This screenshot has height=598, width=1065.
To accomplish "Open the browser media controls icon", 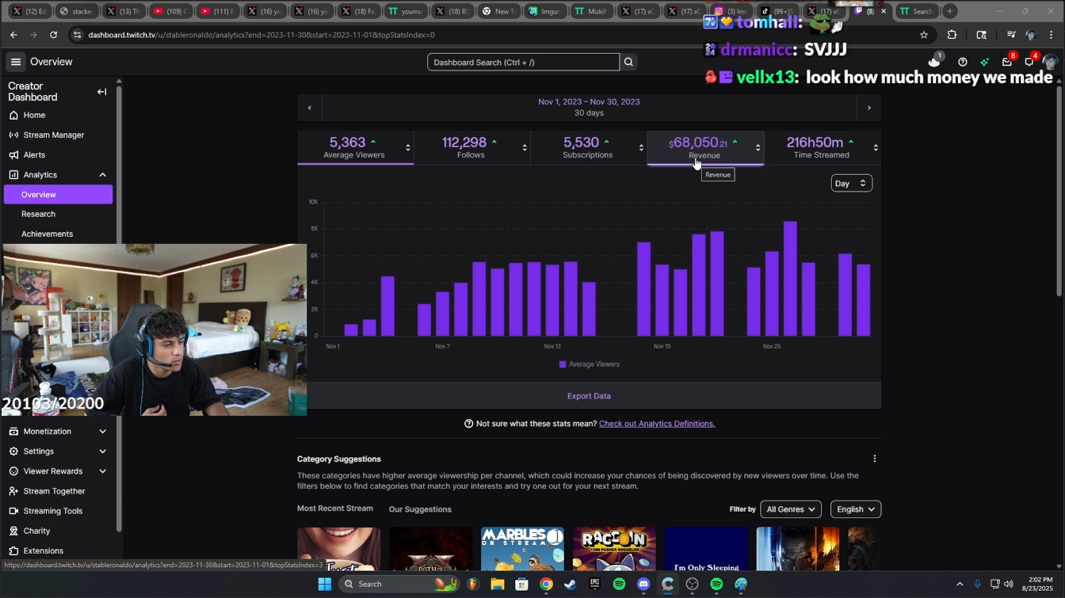I will (1011, 35).
